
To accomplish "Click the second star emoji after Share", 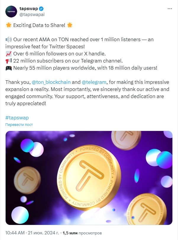I will point(70,25).
